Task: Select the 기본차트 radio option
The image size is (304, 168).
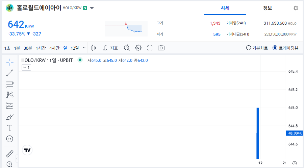Action: click(x=257, y=48)
